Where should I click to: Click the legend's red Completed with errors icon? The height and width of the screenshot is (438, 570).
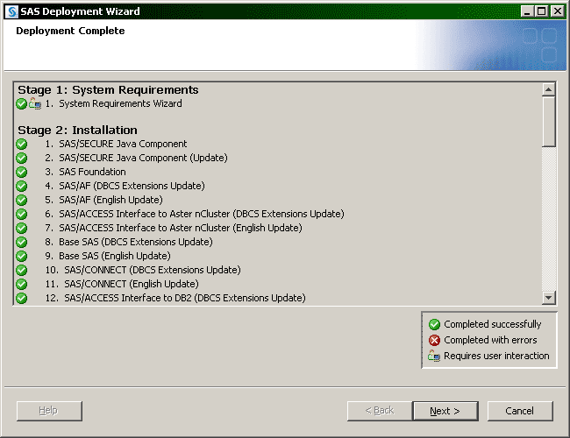434,340
